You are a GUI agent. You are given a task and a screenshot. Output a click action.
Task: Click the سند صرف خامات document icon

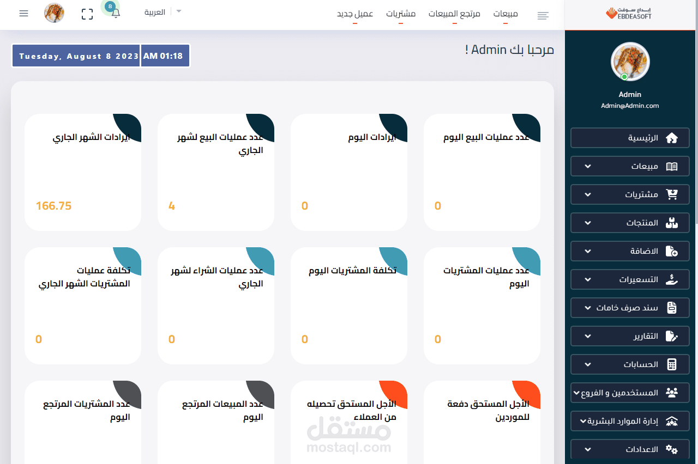click(x=672, y=308)
